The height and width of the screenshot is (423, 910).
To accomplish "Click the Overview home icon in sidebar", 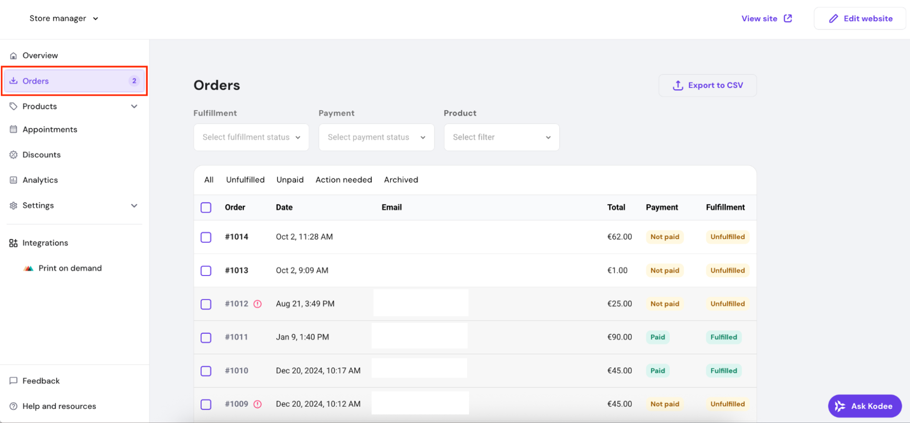I will point(13,55).
